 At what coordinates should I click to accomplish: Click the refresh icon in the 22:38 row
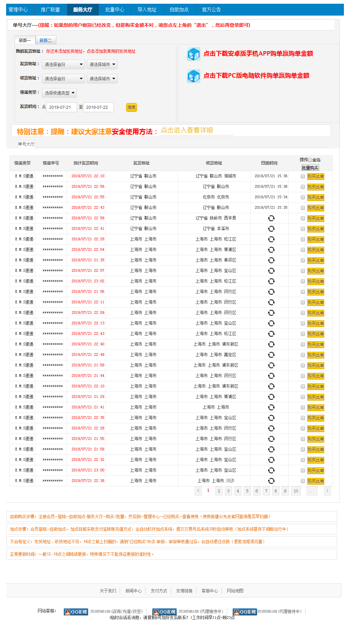pyautogui.click(x=271, y=481)
